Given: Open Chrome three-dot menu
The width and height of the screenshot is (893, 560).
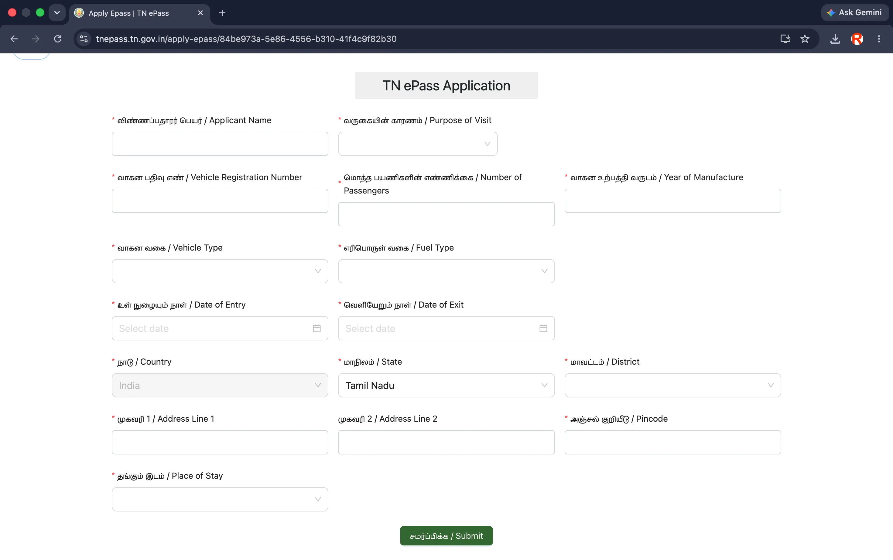Looking at the screenshot, I should tap(879, 39).
